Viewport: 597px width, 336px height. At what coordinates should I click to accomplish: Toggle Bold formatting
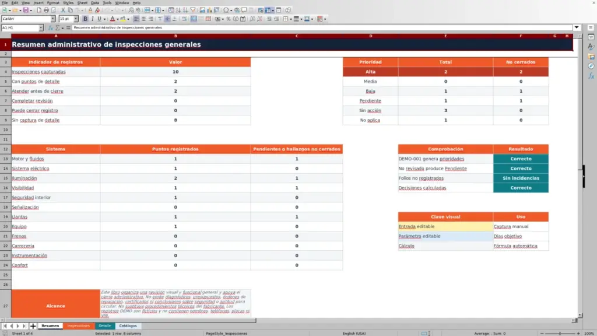tap(85, 19)
